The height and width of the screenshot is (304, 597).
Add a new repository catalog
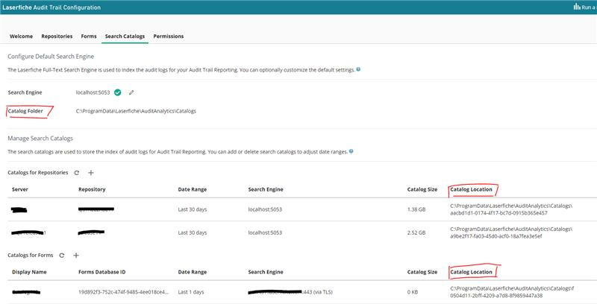[90, 173]
